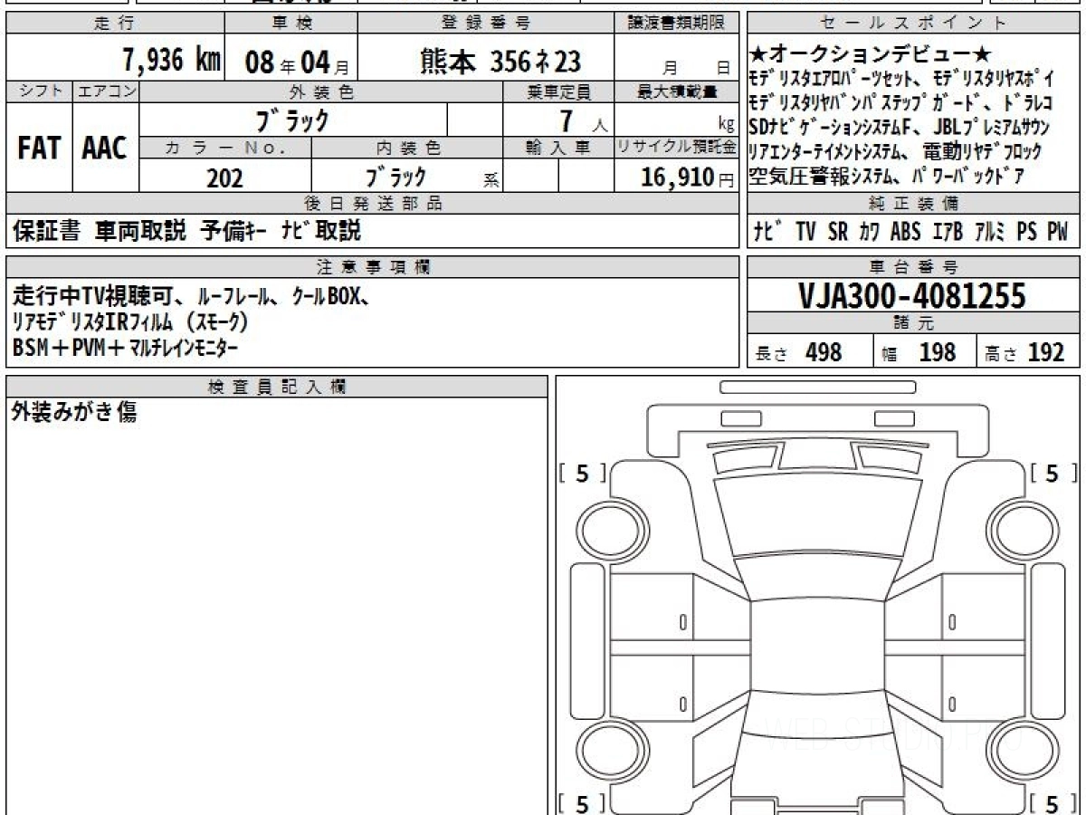The width and height of the screenshot is (1086, 815).
Task: Click the front-left tire circle in car diagram
Action: [x=614, y=529]
